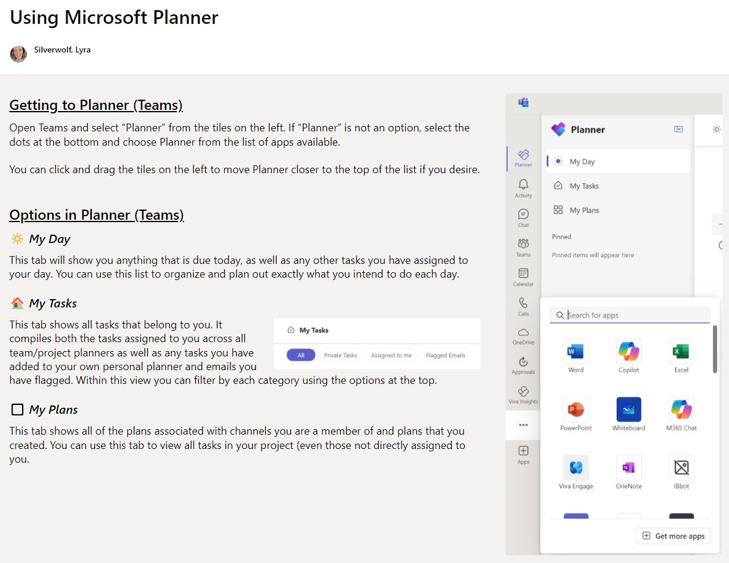
Task: Select My Day in Planner
Action: [x=618, y=162]
